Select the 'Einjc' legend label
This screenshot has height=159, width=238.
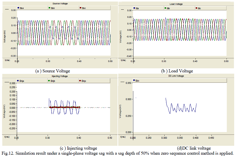(x=84, y=81)
